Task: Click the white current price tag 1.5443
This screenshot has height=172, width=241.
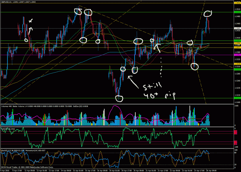Action: (x=237, y=28)
